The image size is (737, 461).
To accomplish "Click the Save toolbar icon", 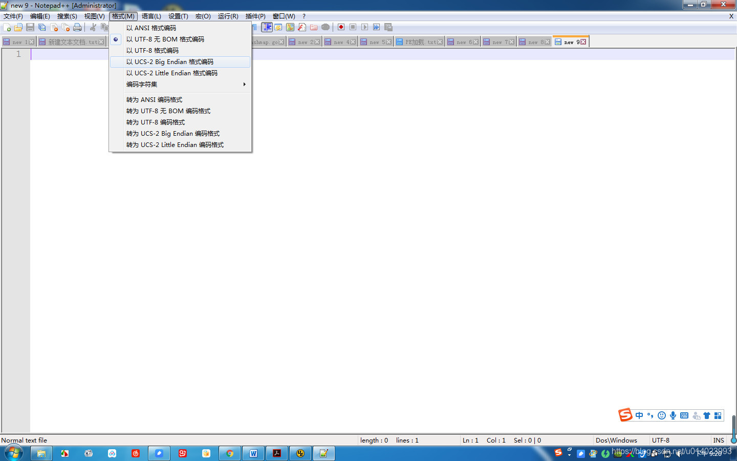I will tap(30, 27).
